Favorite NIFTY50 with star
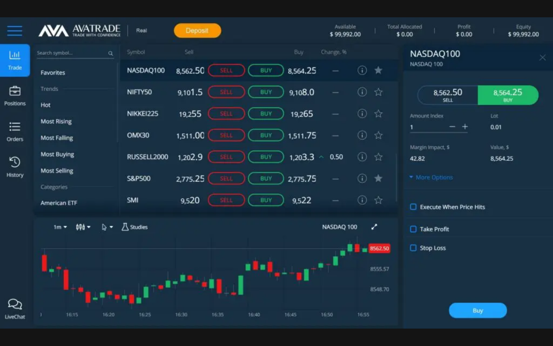Screen dimensions: 553x346 pos(378,92)
